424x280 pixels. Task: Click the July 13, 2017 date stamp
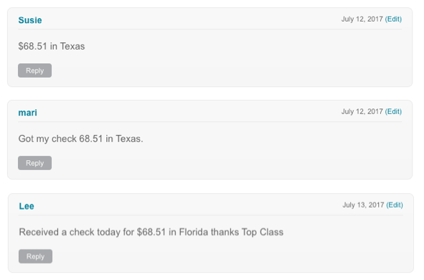click(364, 205)
